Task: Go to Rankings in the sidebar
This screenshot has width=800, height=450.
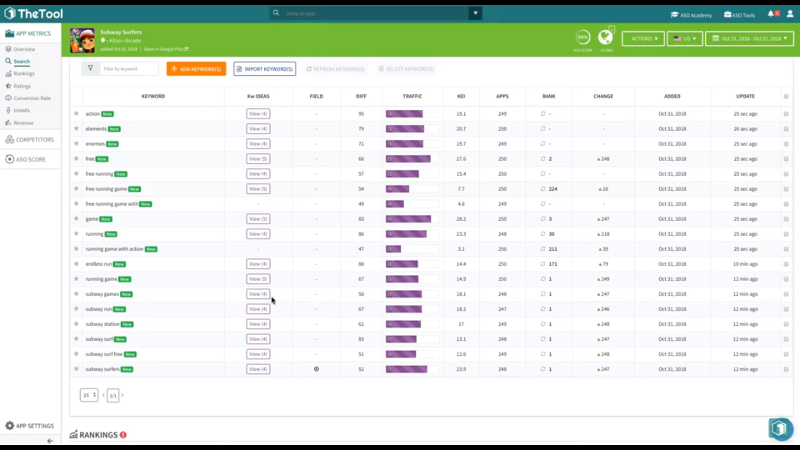Action: pos(24,73)
